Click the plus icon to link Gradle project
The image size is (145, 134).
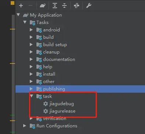pos(21,6)
